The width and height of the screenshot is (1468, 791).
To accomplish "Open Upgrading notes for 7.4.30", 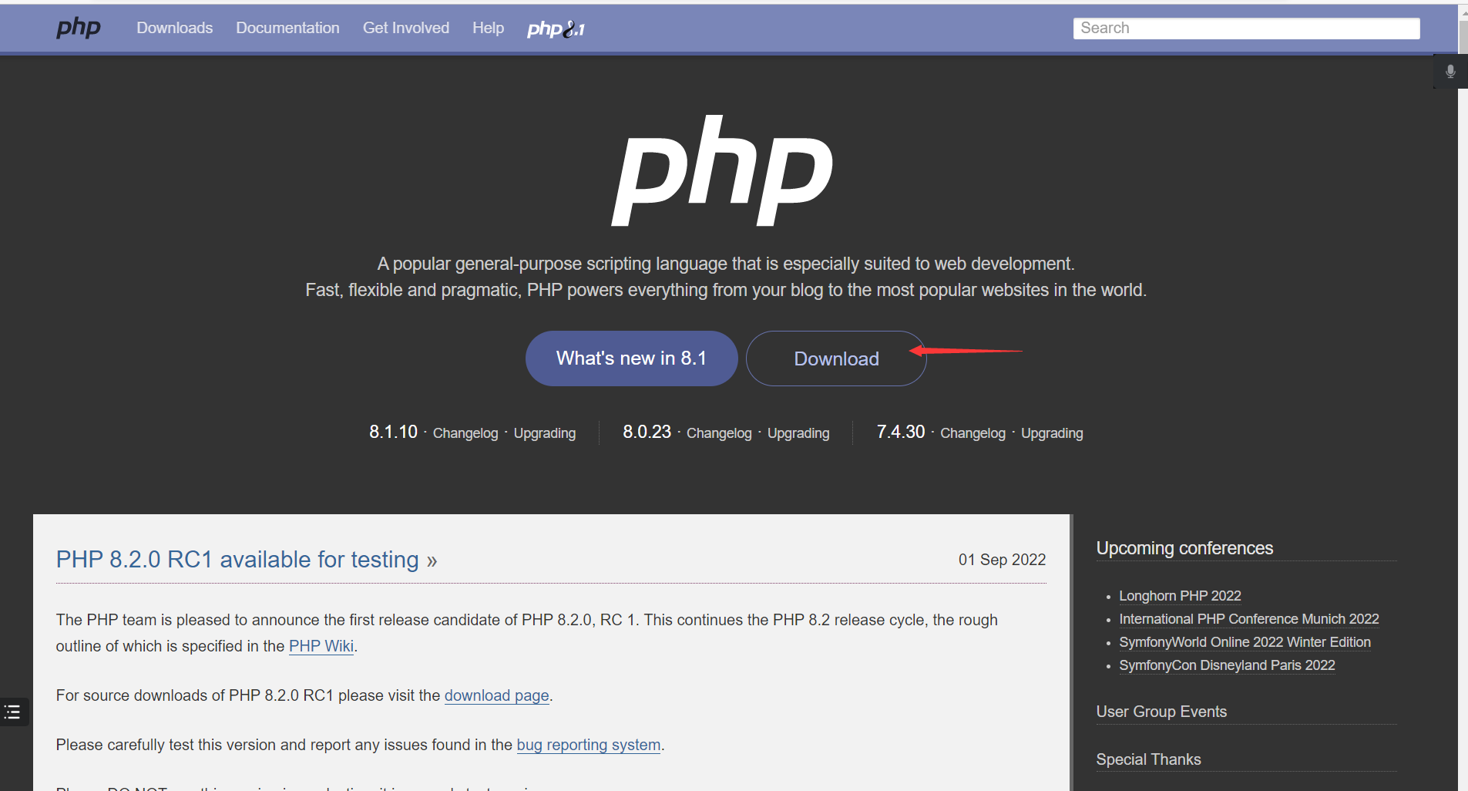I will coord(1052,433).
